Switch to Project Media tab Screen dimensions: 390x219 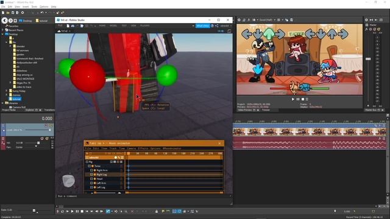coord(9,110)
